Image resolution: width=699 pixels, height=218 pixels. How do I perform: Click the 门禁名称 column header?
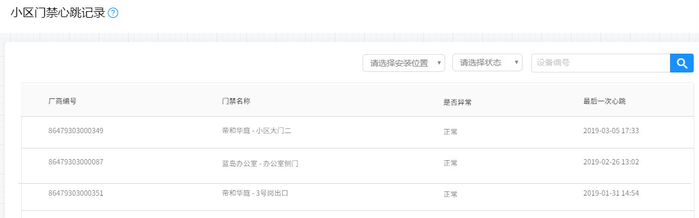(236, 101)
